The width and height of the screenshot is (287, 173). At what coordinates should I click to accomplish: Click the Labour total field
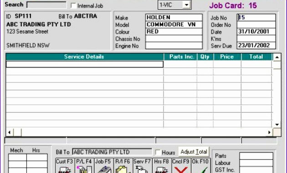coord(256,163)
